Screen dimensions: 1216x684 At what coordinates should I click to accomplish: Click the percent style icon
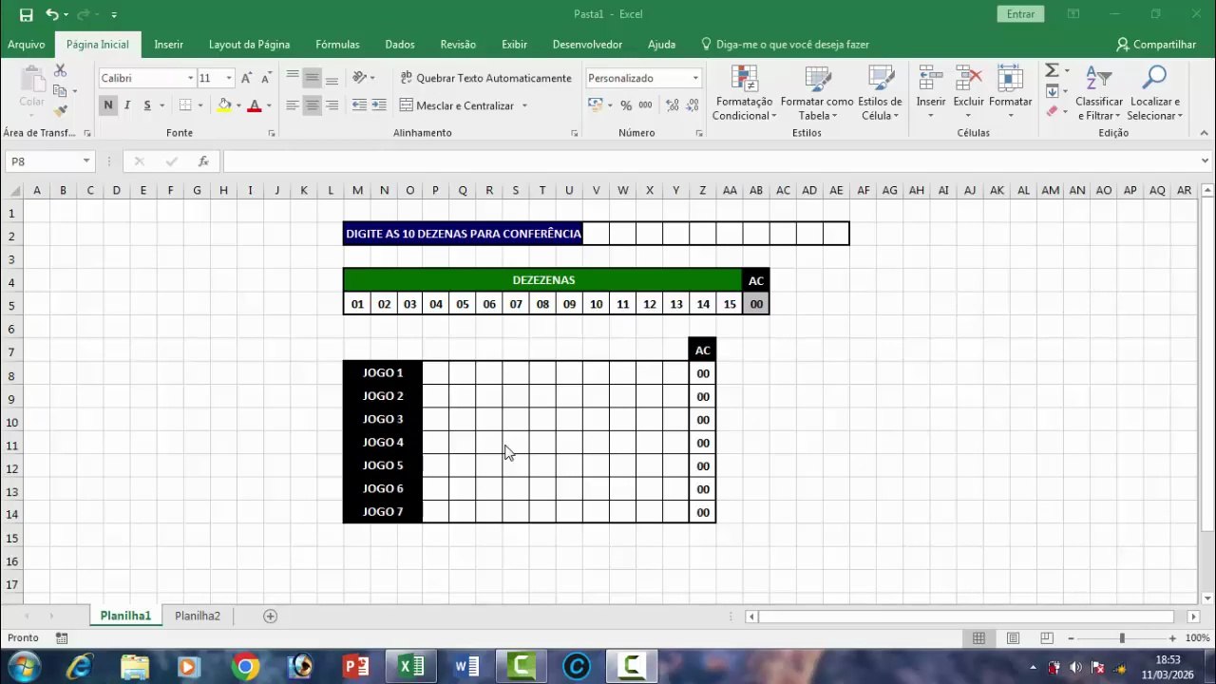coord(626,105)
